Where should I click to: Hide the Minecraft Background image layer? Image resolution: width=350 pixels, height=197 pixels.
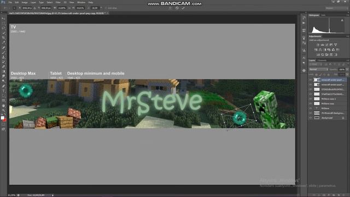click(x=311, y=113)
